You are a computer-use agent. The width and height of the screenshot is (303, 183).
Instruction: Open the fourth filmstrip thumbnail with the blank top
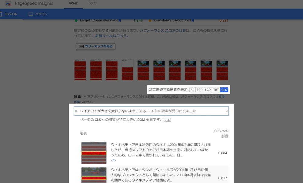pos(127,70)
